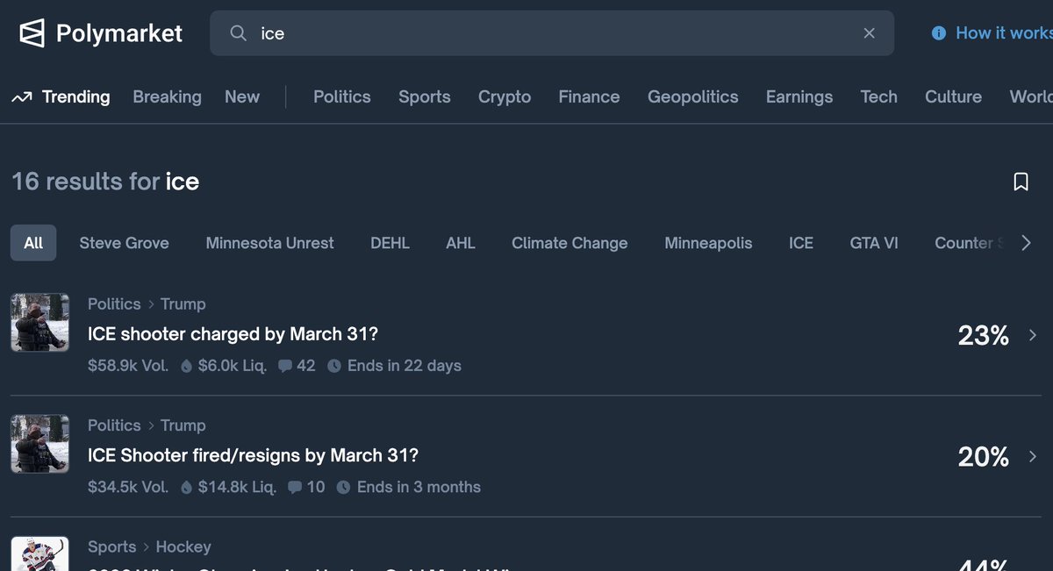
Task: Click the $34.5k Vol. text
Action: [x=128, y=487]
